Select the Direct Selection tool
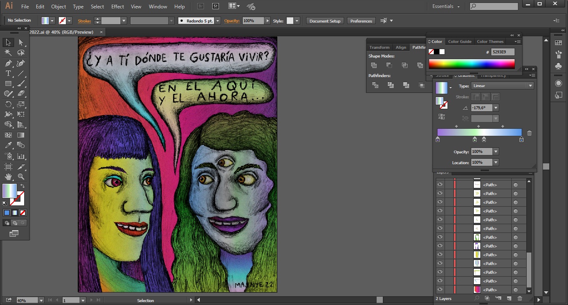Image resolution: width=568 pixels, height=305 pixels. pyautogui.click(x=21, y=42)
